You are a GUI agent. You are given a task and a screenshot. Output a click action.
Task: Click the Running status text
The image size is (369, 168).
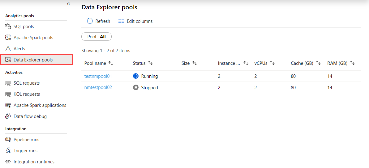click(x=149, y=76)
